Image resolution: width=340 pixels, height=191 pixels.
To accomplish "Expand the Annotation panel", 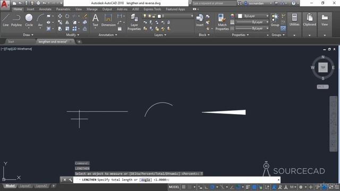I will click(x=108, y=35).
